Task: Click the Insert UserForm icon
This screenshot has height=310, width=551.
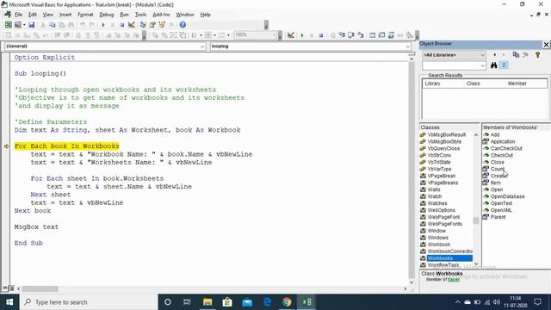Action: tap(17, 25)
